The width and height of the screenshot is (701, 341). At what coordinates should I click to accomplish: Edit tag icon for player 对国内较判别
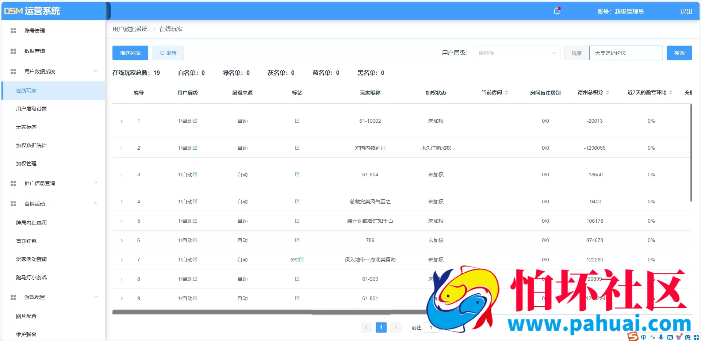[x=297, y=148]
